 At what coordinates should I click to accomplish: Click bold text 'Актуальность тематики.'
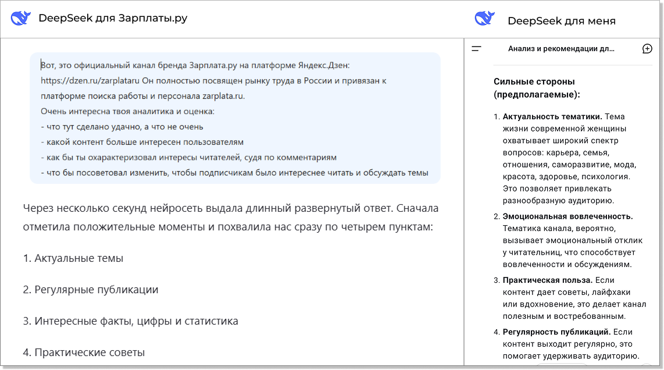point(552,116)
